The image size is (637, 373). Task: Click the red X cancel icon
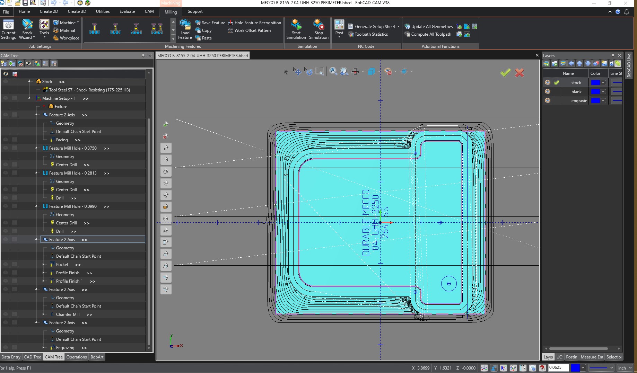(519, 73)
